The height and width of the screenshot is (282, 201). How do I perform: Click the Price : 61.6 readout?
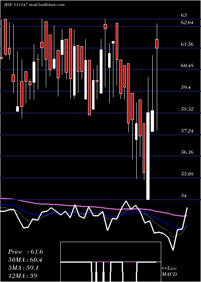coord(25,252)
